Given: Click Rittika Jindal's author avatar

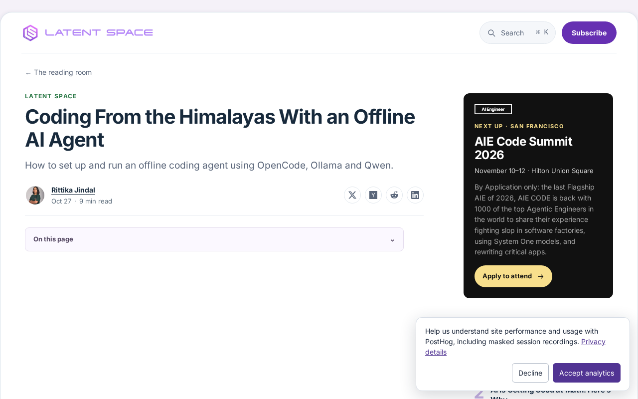Looking at the screenshot, I should (x=35, y=196).
